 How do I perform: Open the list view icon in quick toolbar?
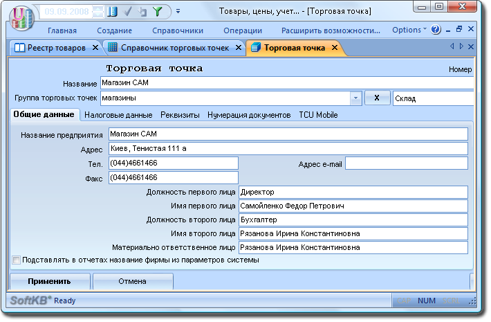pyautogui.click(x=112, y=12)
